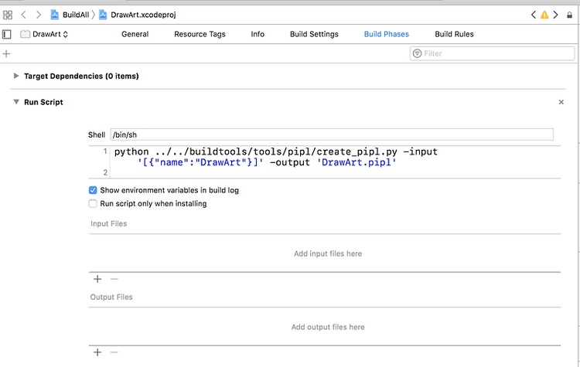Viewport: 580px width, 367px height.
Task: Click the filter icon in search field
Action: point(418,53)
